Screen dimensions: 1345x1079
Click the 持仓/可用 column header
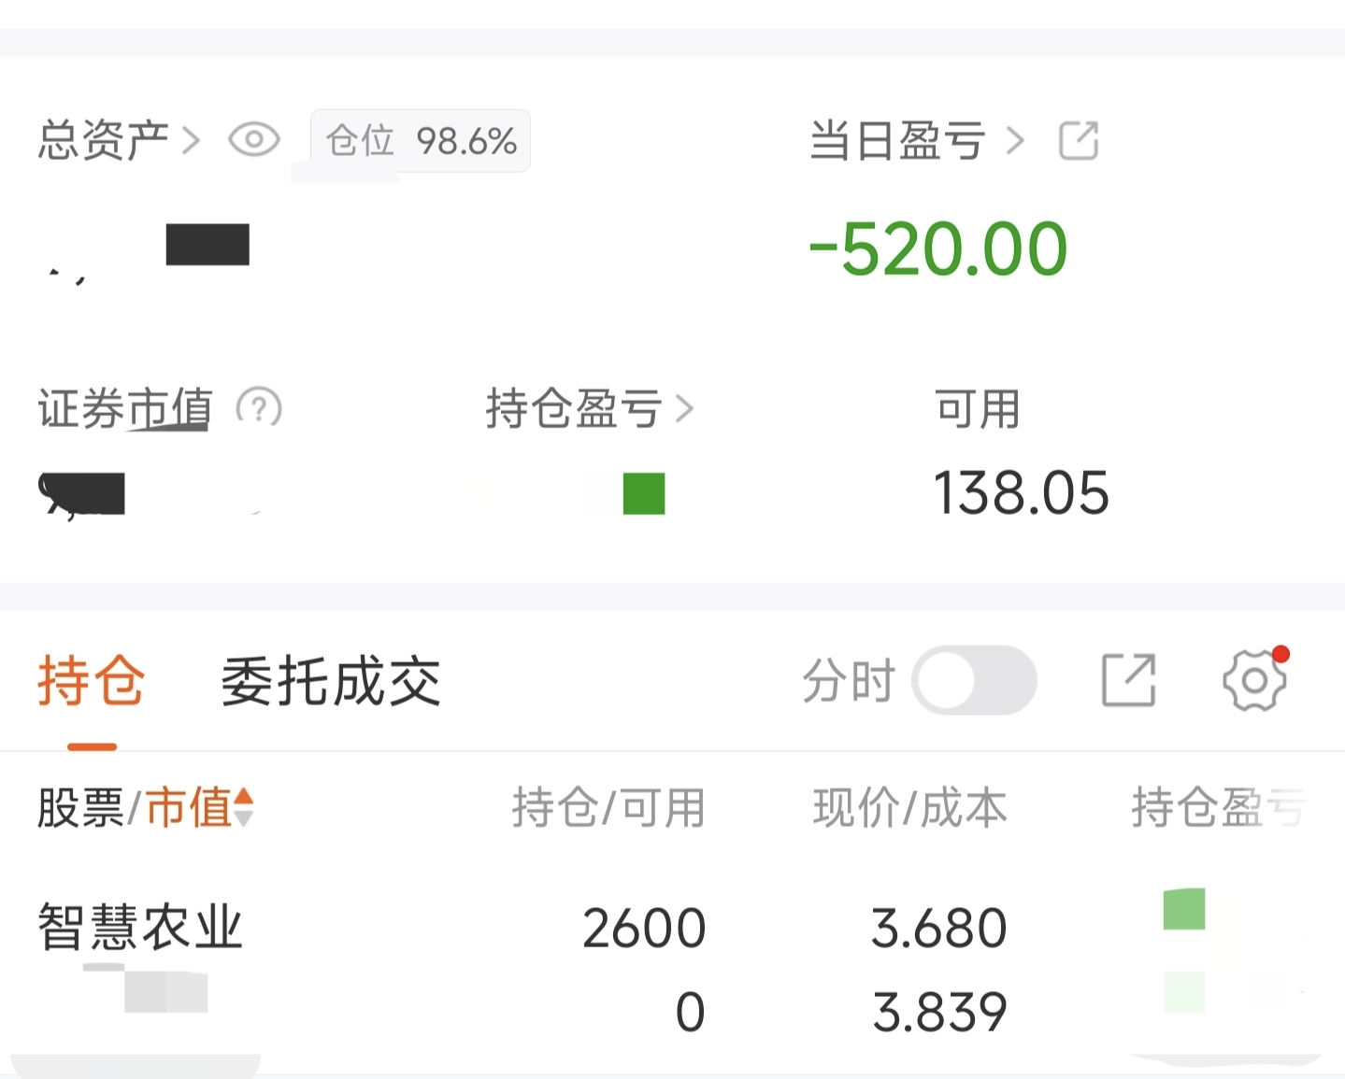pos(608,807)
